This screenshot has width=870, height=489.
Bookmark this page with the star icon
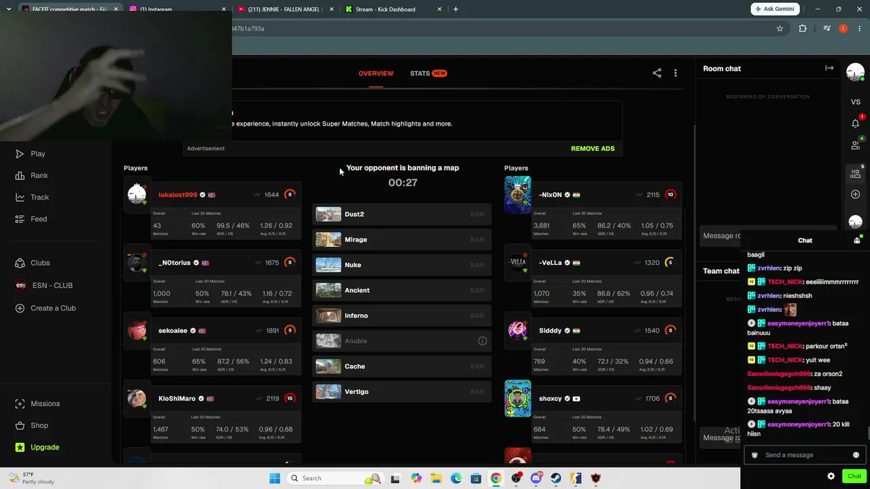coord(780,29)
